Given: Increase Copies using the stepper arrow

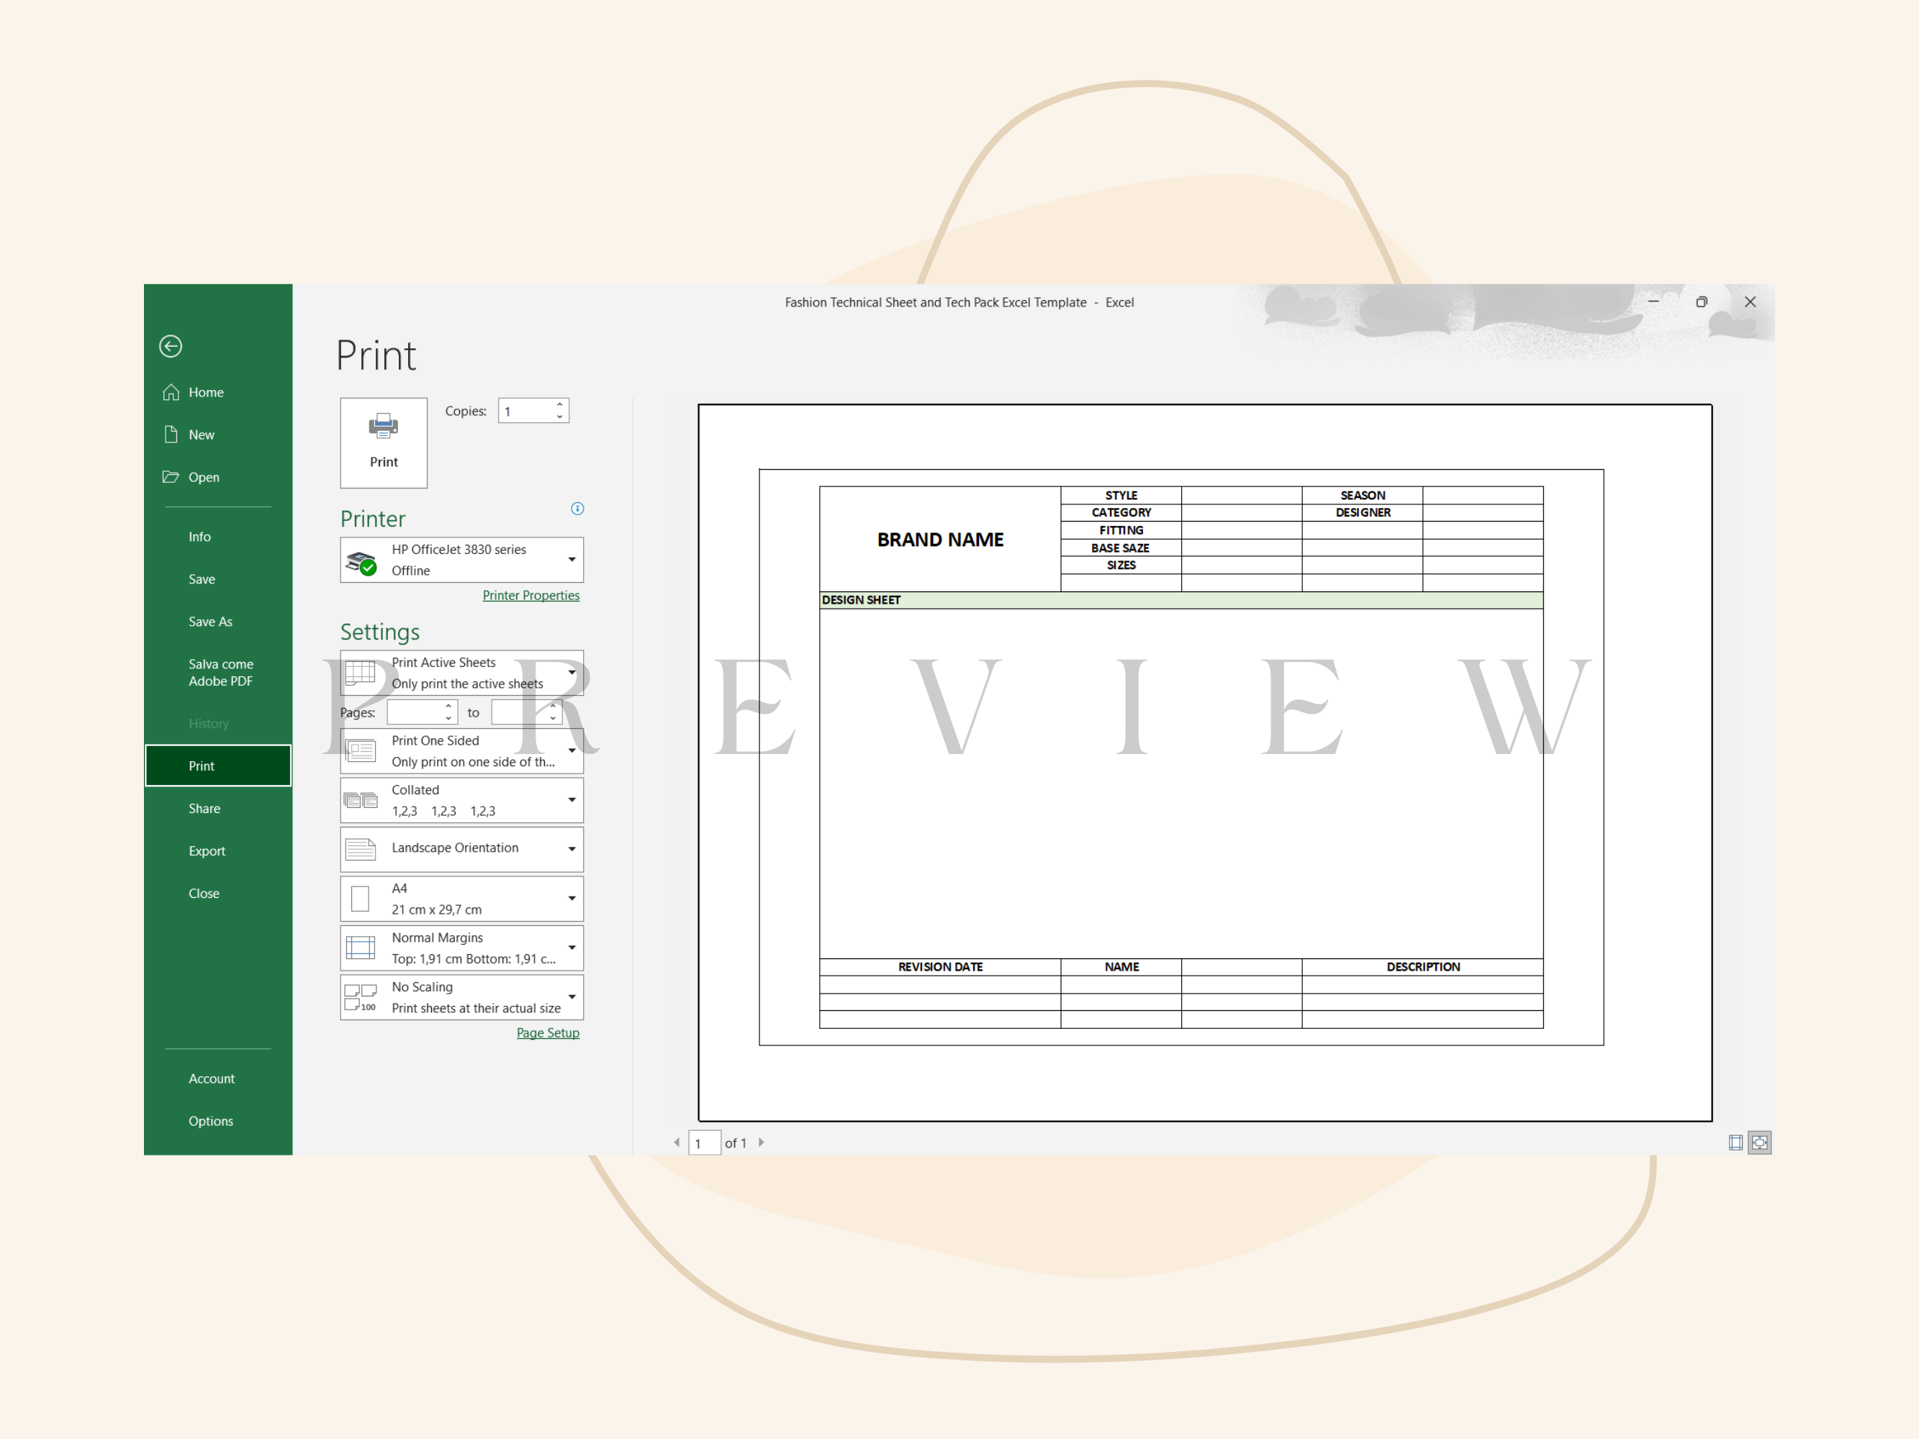Looking at the screenshot, I should click(x=559, y=405).
